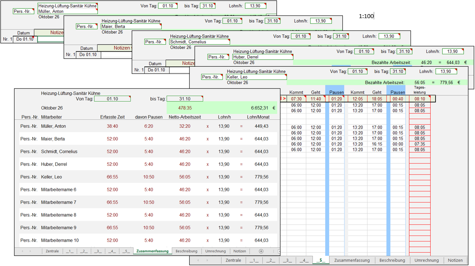
Task: Select Notizen tab in Keller, Leo window
Action: pyautogui.click(x=455, y=260)
